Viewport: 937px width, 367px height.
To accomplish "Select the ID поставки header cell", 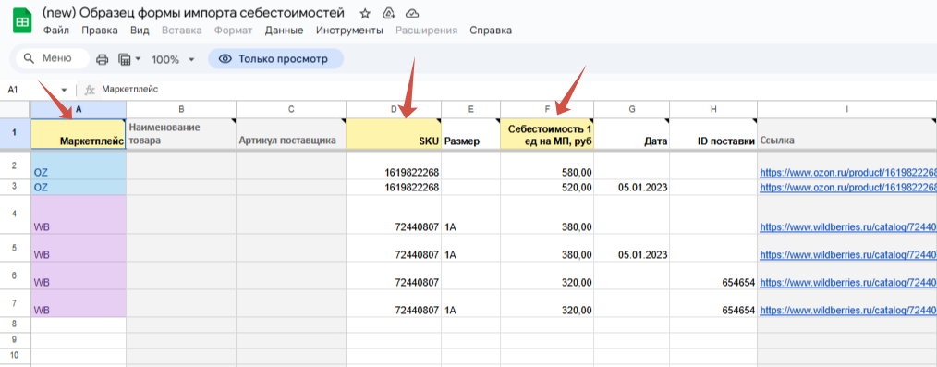I will tap(713, 133).
